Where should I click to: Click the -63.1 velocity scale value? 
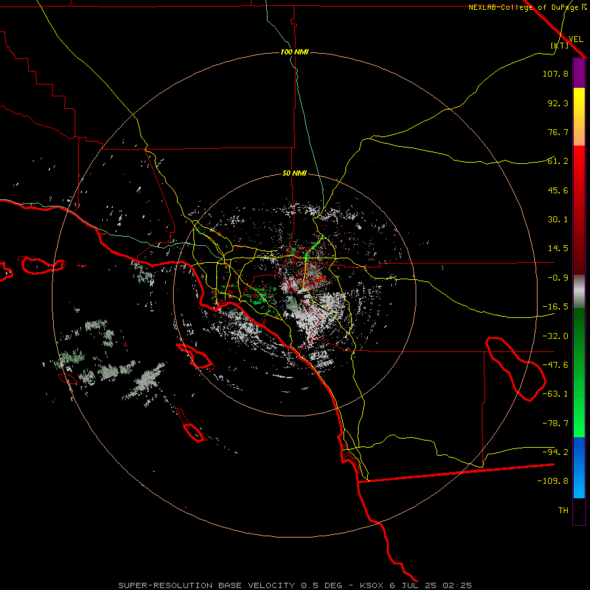click(x=555, y=394)
